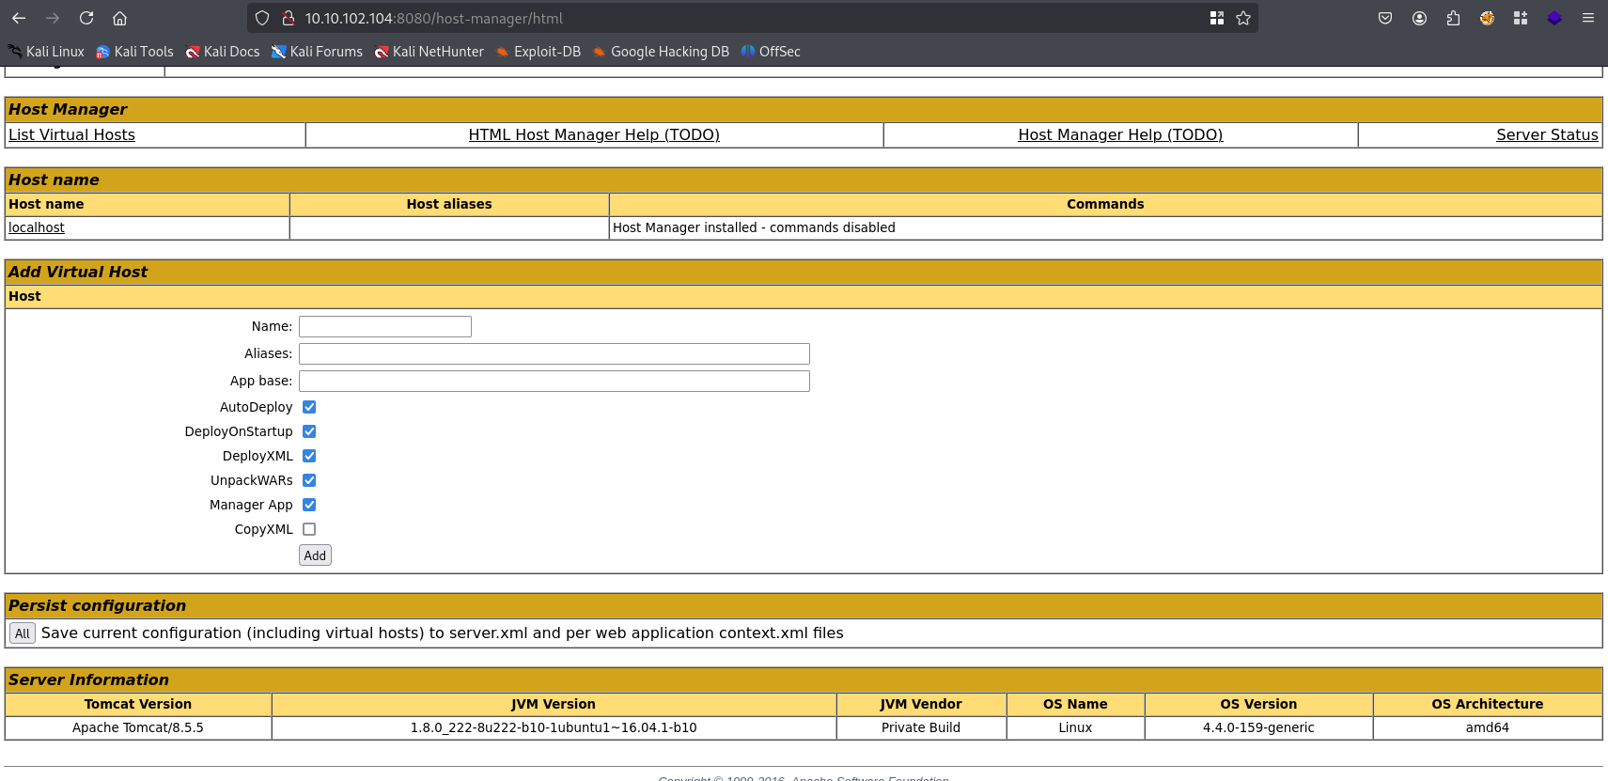Open the Exploit-DB bookmark
The image size is (1608, 781).
539,52
